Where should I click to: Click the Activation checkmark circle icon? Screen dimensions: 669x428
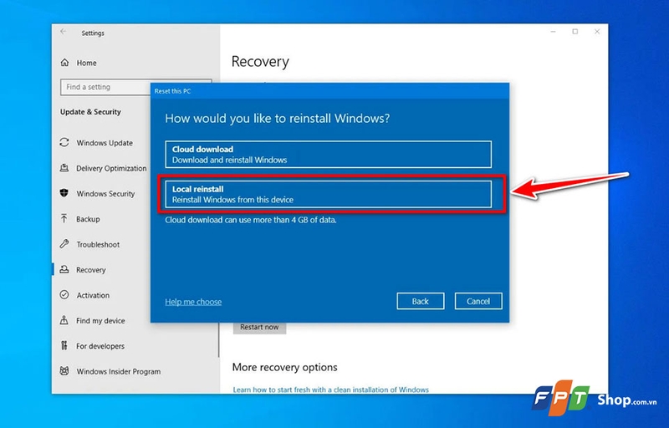click(64, 294)
